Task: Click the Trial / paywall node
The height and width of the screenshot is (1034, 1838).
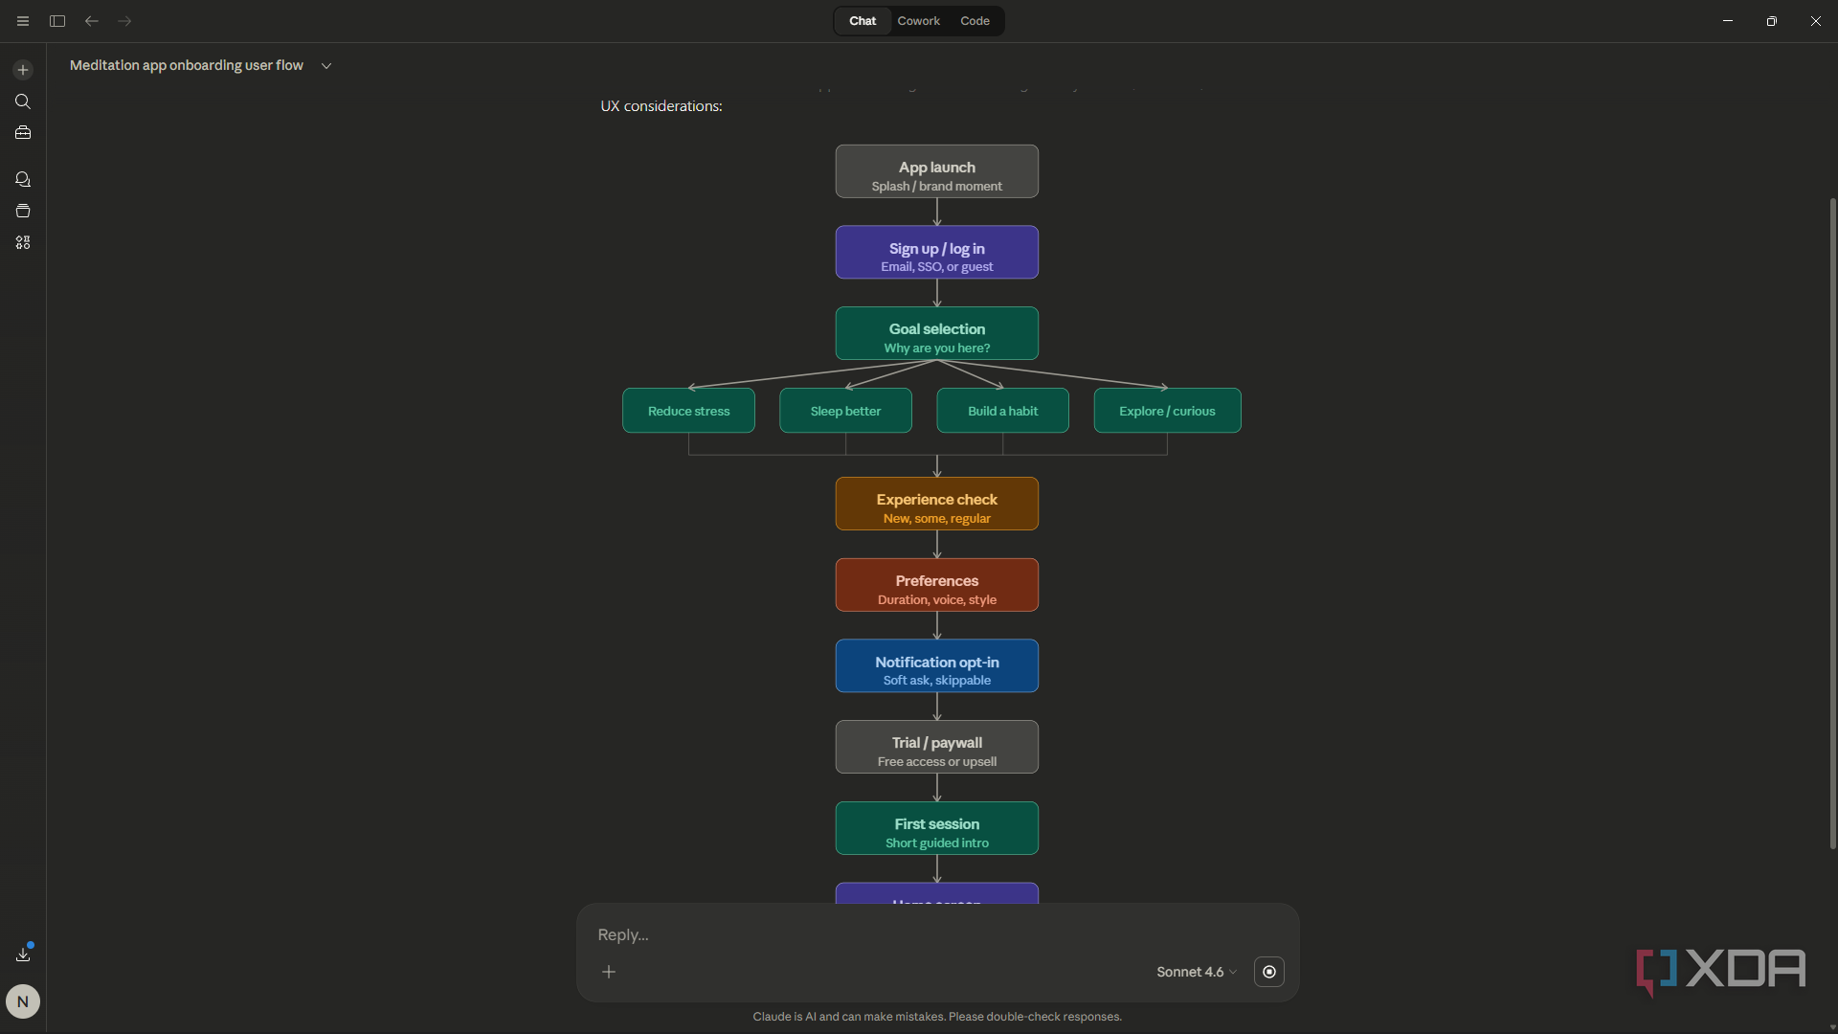Action: tap(936, 747)
